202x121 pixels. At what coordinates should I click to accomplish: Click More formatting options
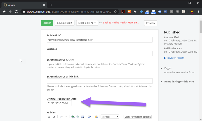click(138, 117)
